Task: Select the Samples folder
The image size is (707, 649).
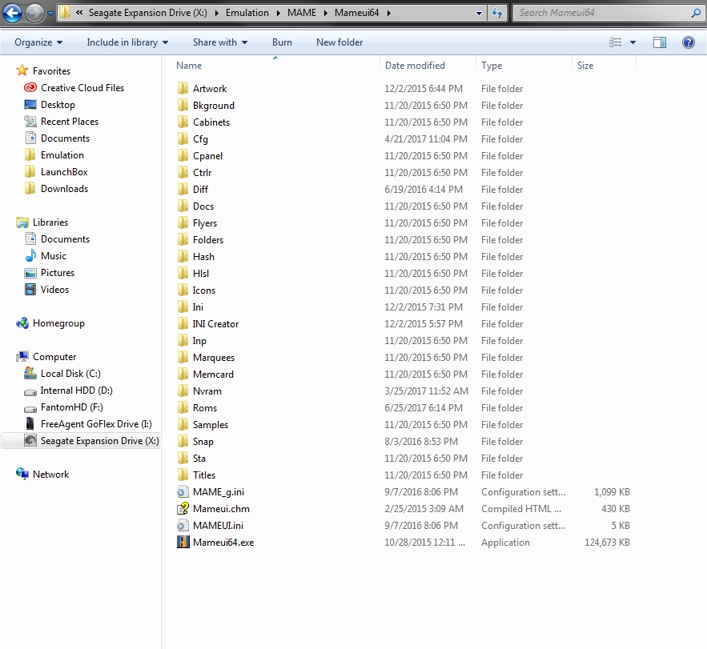Action: pyautogui.click(x=210, y=425)
